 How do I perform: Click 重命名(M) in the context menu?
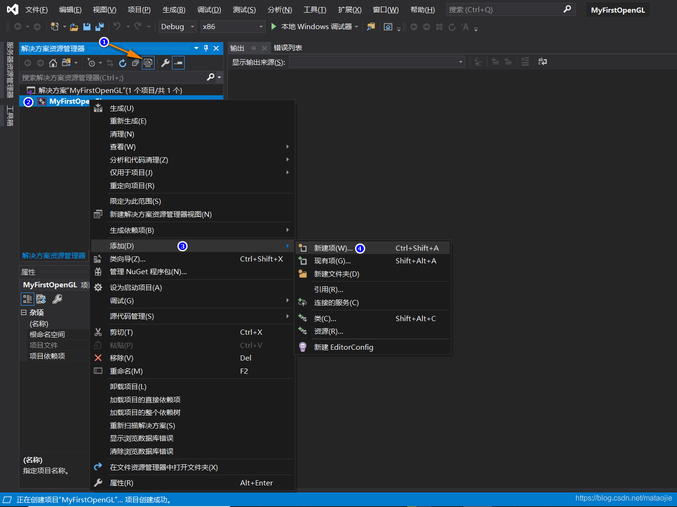[x=192, y=371]
